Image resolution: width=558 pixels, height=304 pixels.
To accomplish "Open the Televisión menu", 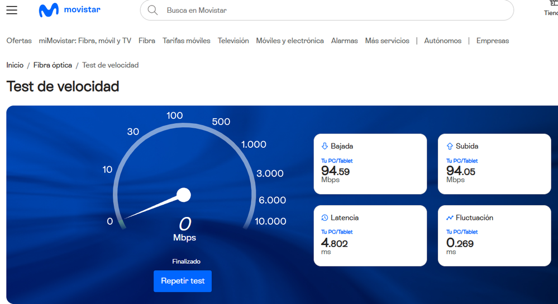I will (x=233, y=41).
